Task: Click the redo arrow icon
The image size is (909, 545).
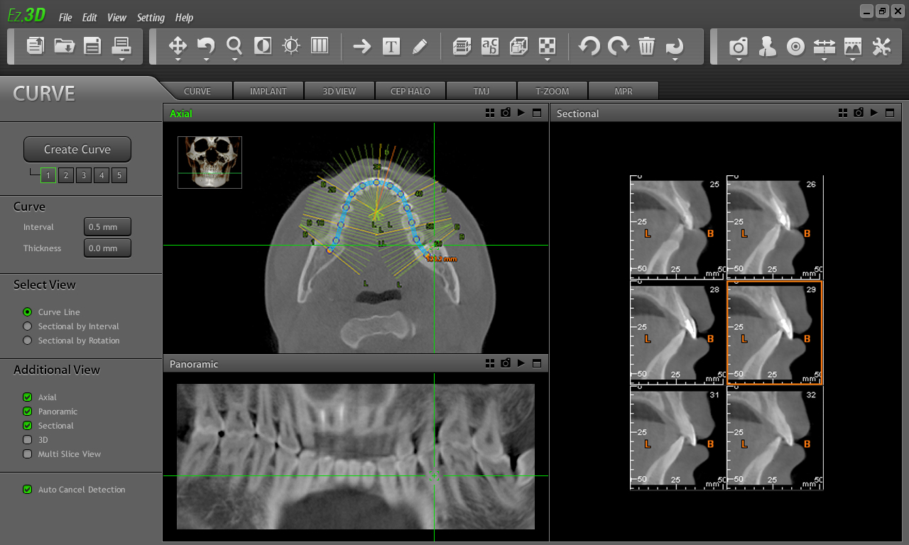Action: click(618, 47)
